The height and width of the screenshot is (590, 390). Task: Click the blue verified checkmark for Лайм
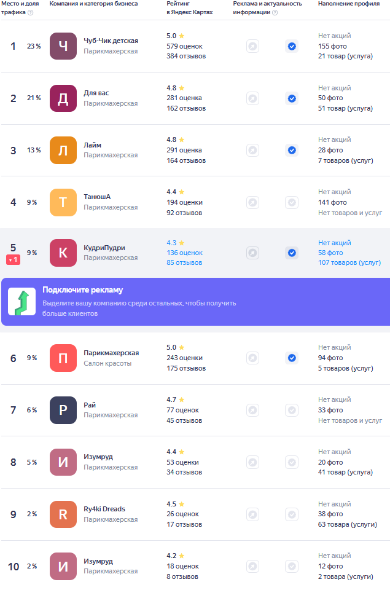pos(292,150)
